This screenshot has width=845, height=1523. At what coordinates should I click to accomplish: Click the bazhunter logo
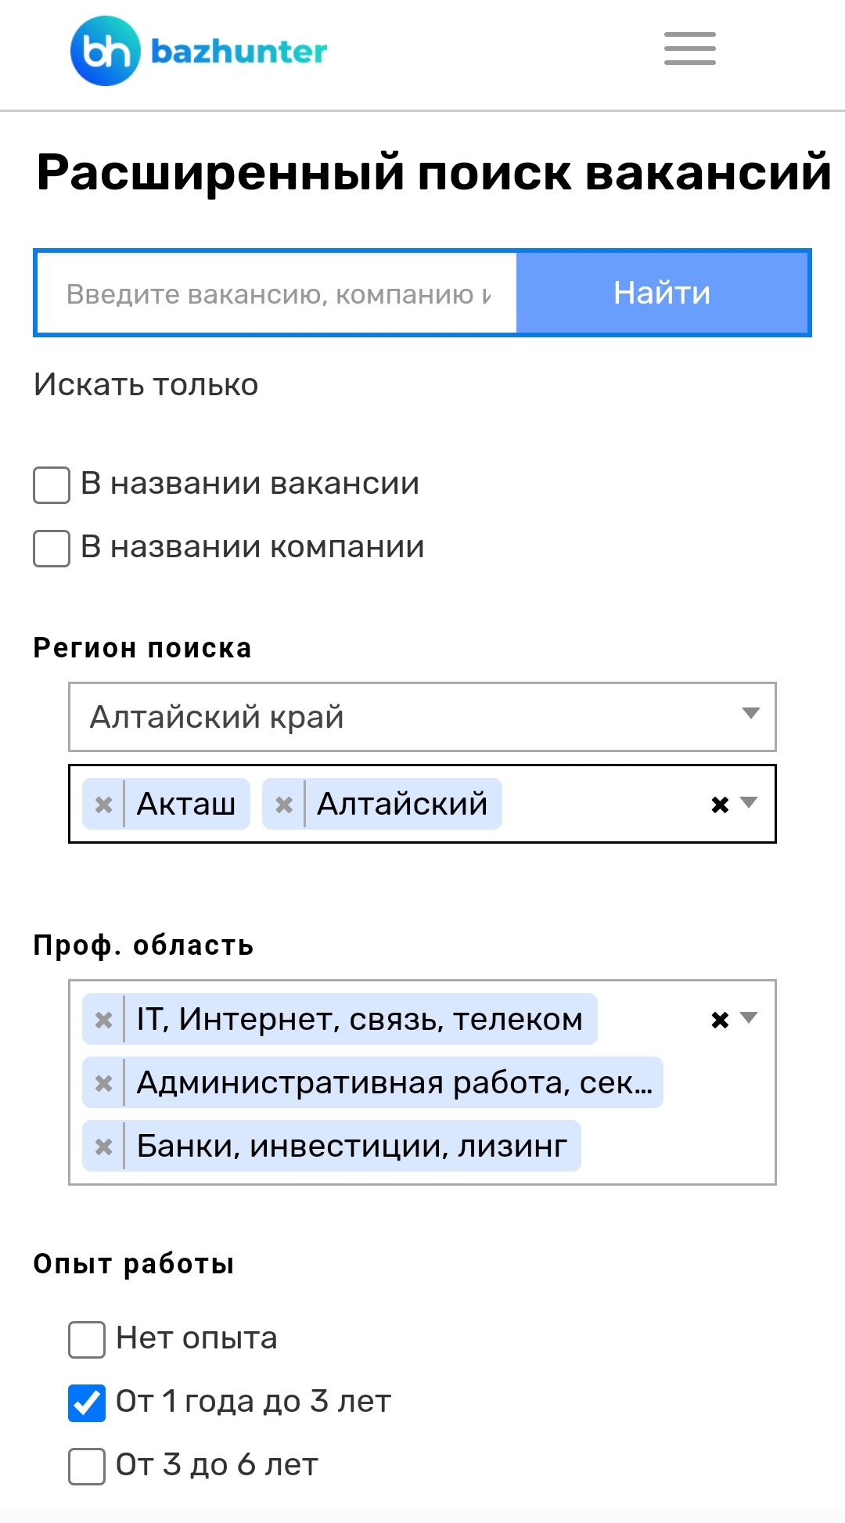199,51
